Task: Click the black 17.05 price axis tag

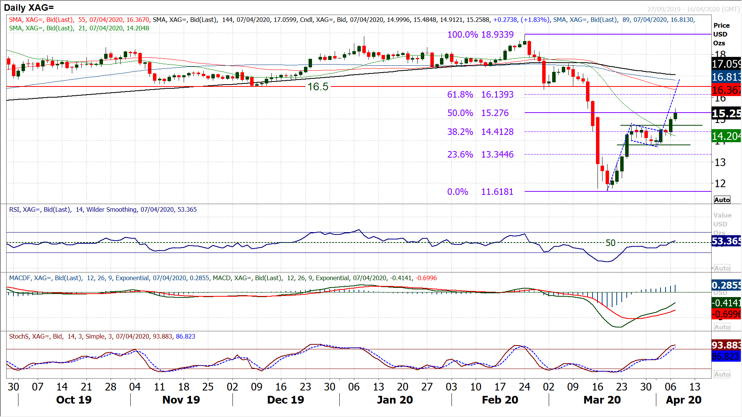Action: pos(726,64)
